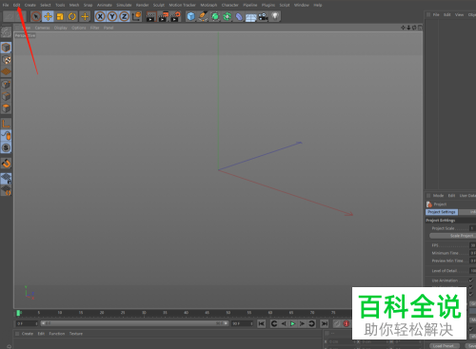Screen dimensions: 476x349
Task: Open attribute manager Mode menu
Action: 438,196
